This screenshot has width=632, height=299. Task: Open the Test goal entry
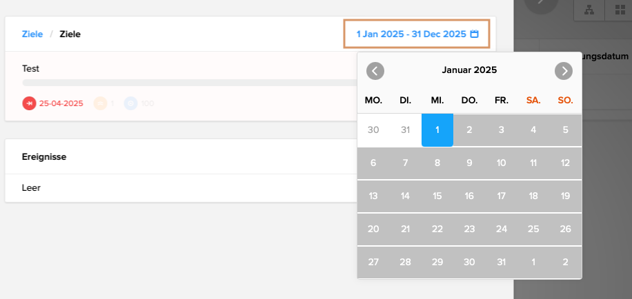pos(31,69)
